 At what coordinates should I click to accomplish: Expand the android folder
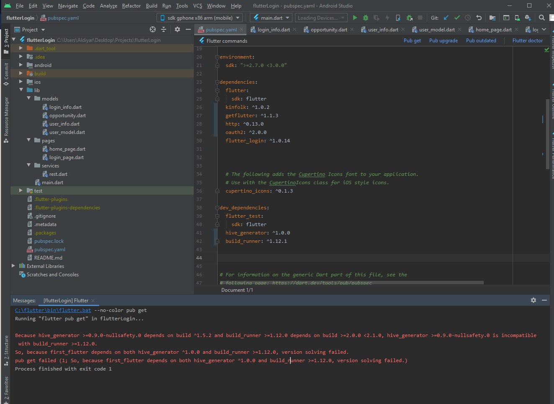point(21,65)
